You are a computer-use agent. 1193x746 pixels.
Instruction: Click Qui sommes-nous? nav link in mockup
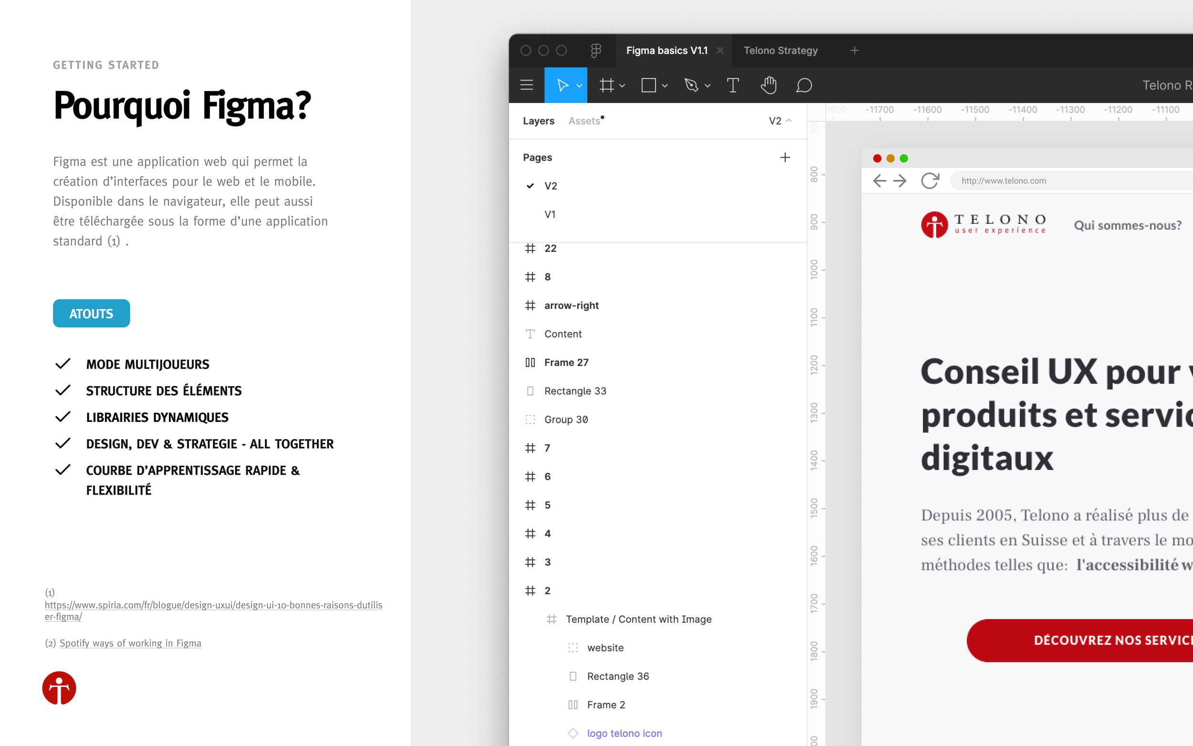tap(1128, 225)
